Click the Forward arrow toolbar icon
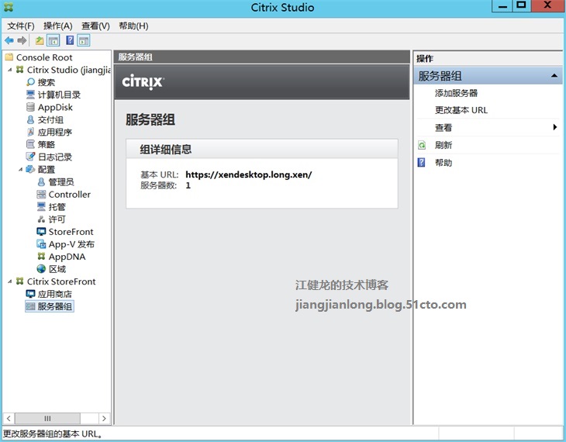566x442 pixels. click(22, 40)
